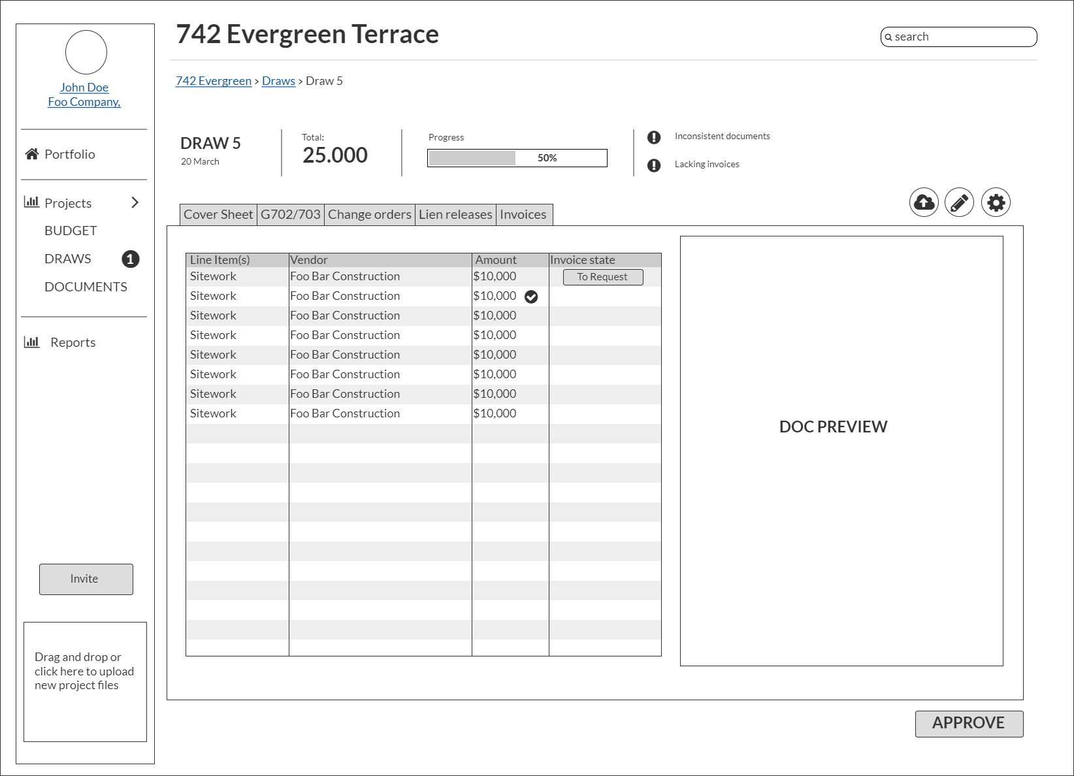The height and width of the screenshot is (776, 1074).
Task: Click the 742 Evergreen Terrace title
Action: click(x=308, y=34)
